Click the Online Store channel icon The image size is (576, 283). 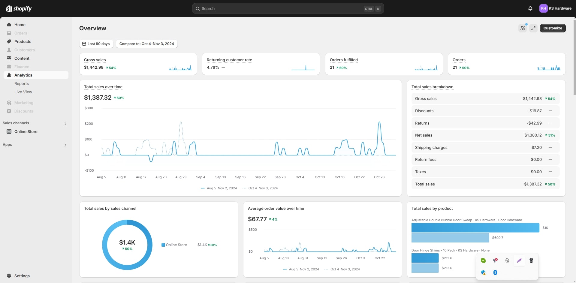(x=9, y=131)
